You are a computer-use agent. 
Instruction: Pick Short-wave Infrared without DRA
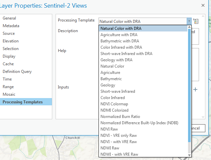pos(143,91)
